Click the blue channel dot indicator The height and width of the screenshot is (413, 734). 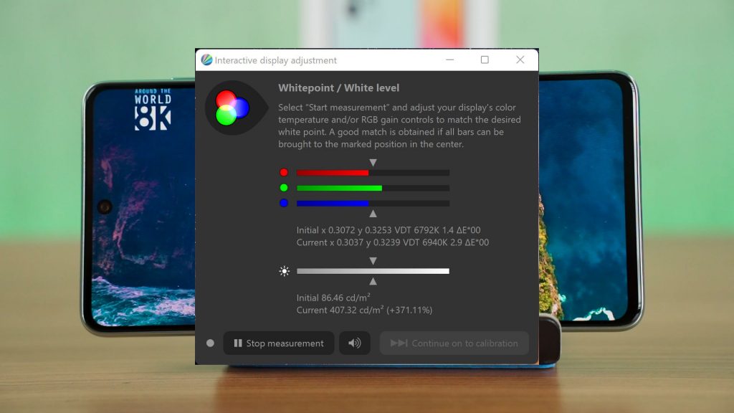[x=284, y=203]
